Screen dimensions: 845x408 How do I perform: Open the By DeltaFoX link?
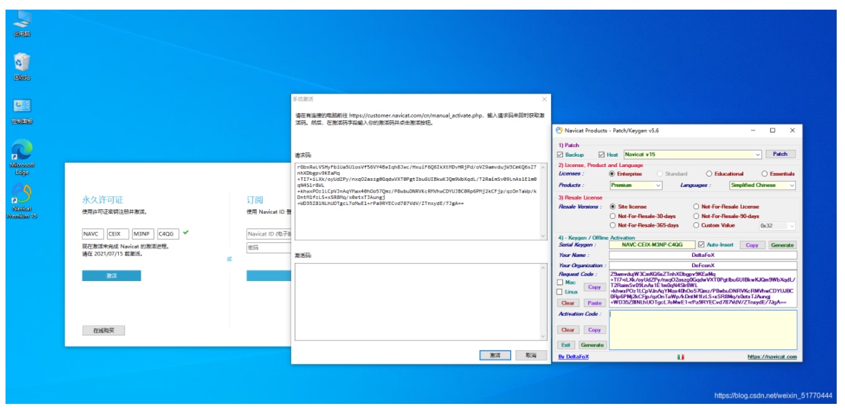tap(573, 357)
